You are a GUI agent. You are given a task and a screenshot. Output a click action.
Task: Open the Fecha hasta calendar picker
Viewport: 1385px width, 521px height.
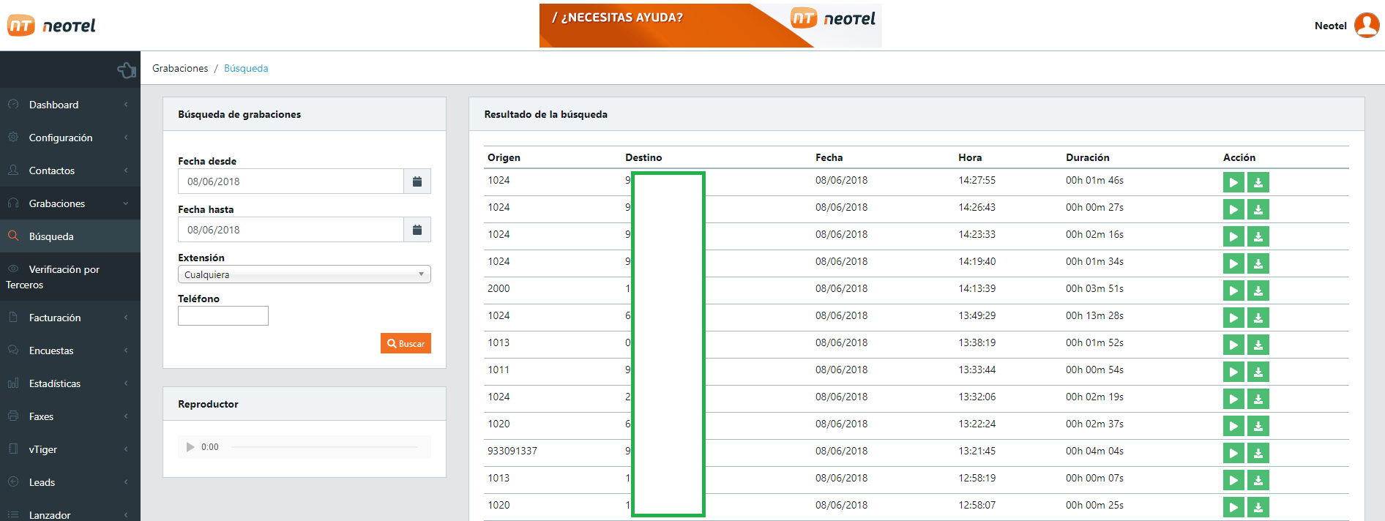pyautogui.click(x=417, y=230)
